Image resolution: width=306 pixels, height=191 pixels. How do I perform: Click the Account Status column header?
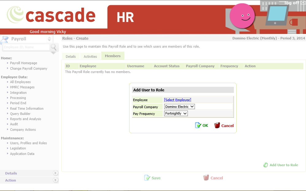point(167,66)
